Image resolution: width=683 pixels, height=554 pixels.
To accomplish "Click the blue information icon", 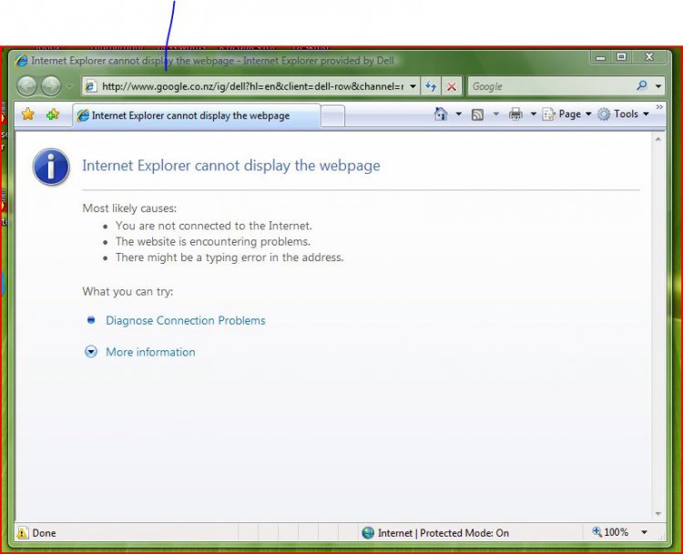I will (51, 167).
